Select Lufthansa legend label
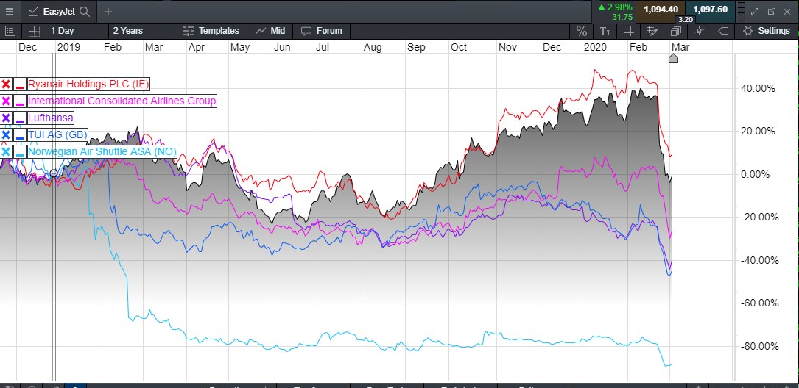Screen dimensions: 799x388 click(51, 118)
